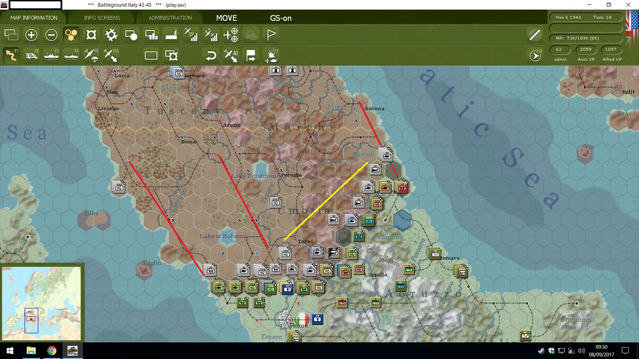Click the plane AI icon
The image size is (639, 359).
tap(231, 56)
